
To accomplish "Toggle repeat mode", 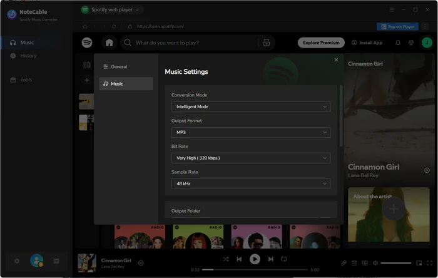I will [x=284, y=259].
